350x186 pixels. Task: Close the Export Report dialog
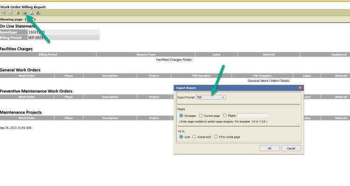point(300,88)
